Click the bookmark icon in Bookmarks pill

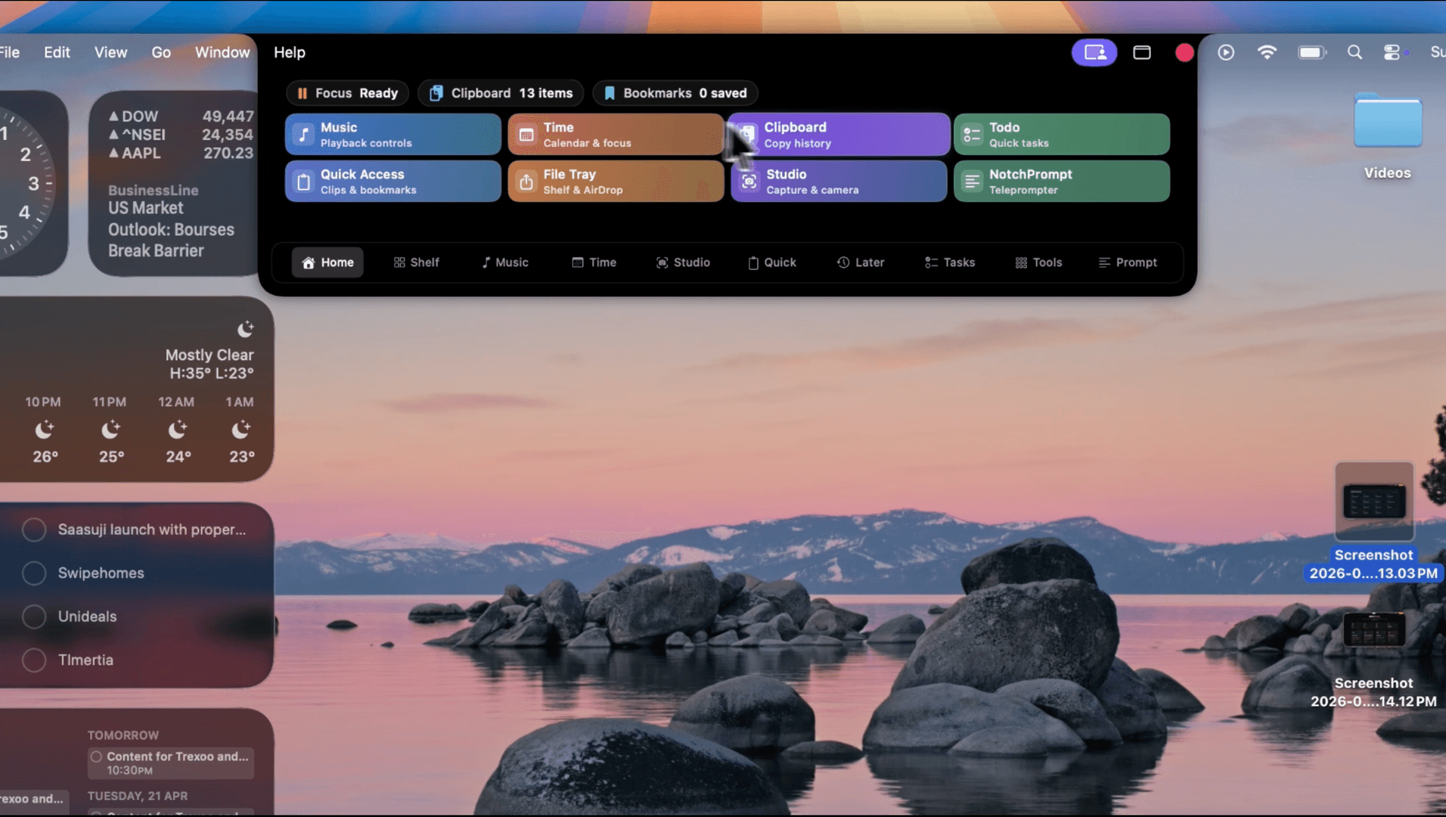pos(610,93)
